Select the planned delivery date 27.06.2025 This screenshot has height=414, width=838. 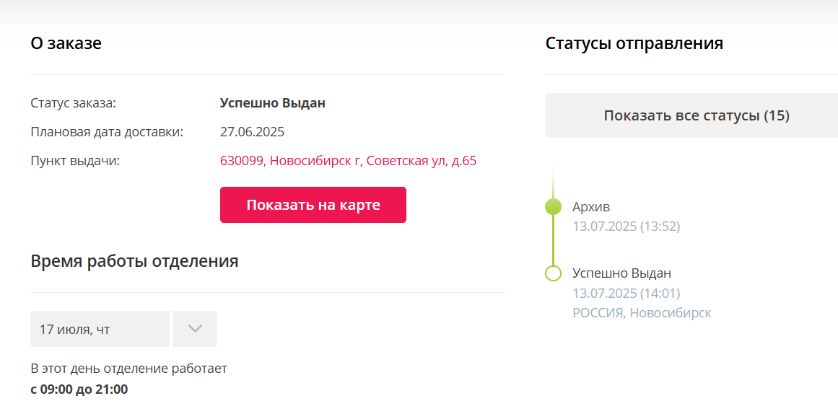(x=252, y=132)
